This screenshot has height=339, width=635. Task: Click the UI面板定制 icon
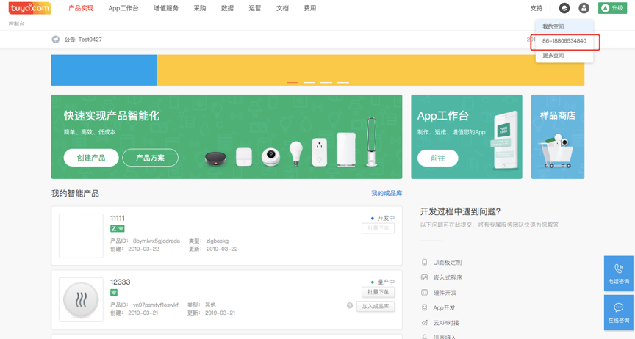[x=424, y=263]
